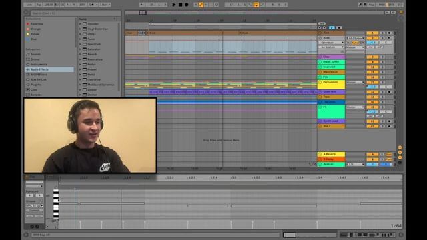The width and height of the screenshot is (427, 240).
Task: Expand the Spectrum folder
Action: click(80, 44)
